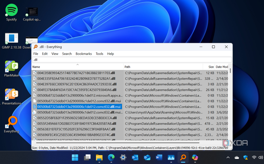Viewport: 264px width, 164px height.
Task: Select the 004C05BE993425174877BE7A271863B823B11703.dll file
Action: coord(76,73)
